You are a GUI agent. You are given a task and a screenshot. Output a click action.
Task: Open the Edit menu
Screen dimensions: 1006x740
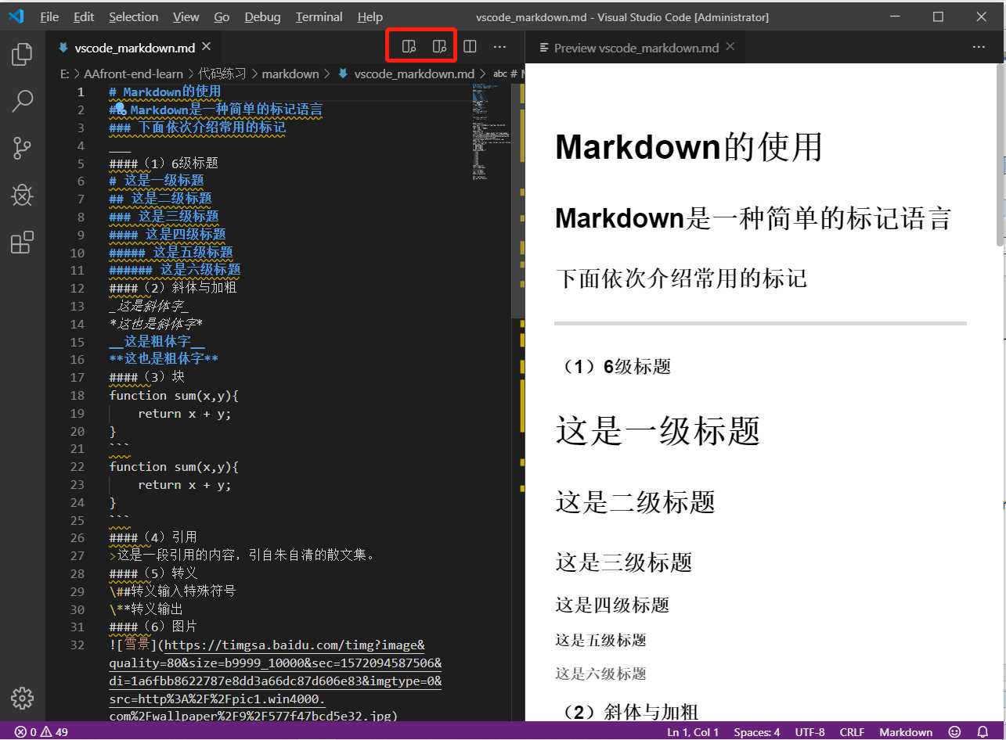pos(84,16)
